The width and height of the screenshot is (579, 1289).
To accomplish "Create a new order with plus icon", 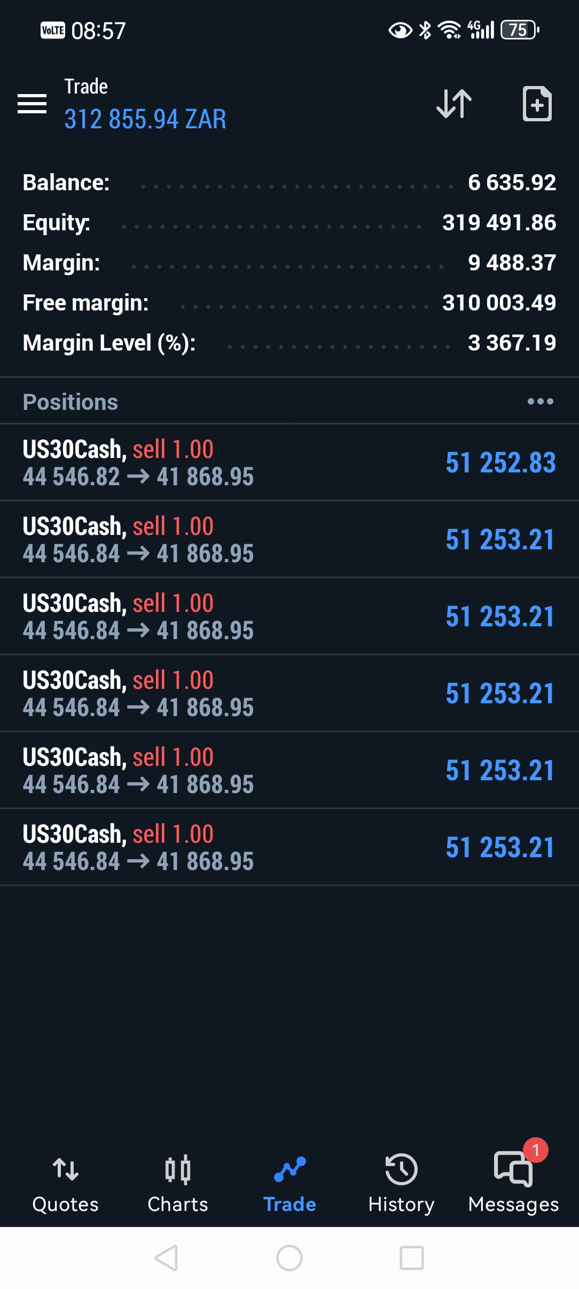I will coord(536,104).
